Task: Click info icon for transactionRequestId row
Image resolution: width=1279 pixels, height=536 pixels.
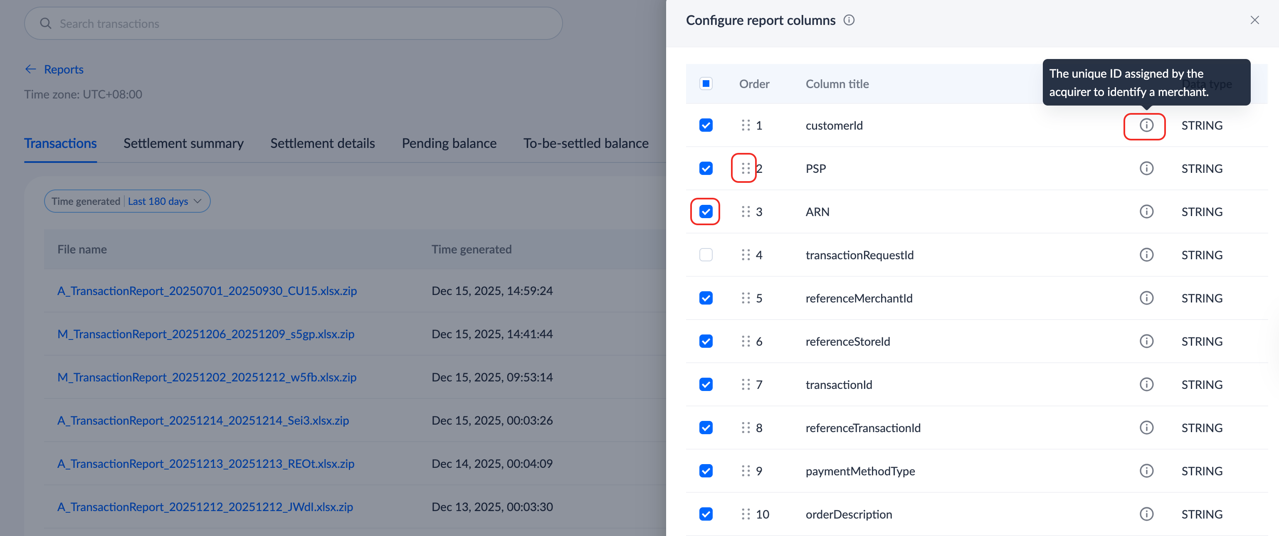Action: 1146,255
